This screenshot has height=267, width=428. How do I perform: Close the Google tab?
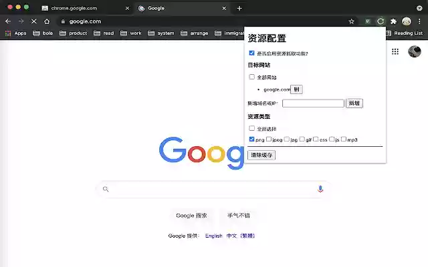(224, 8)
